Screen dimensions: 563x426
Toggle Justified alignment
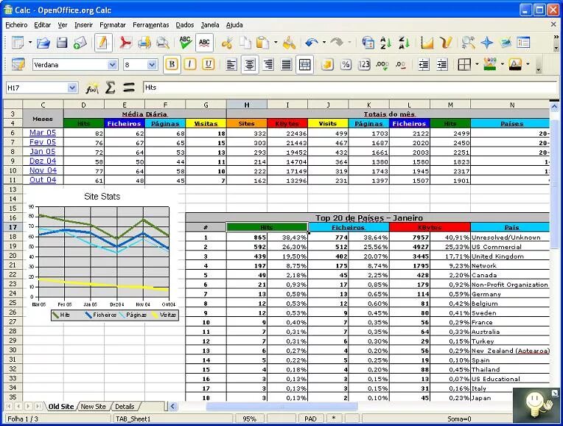point(286,65)
